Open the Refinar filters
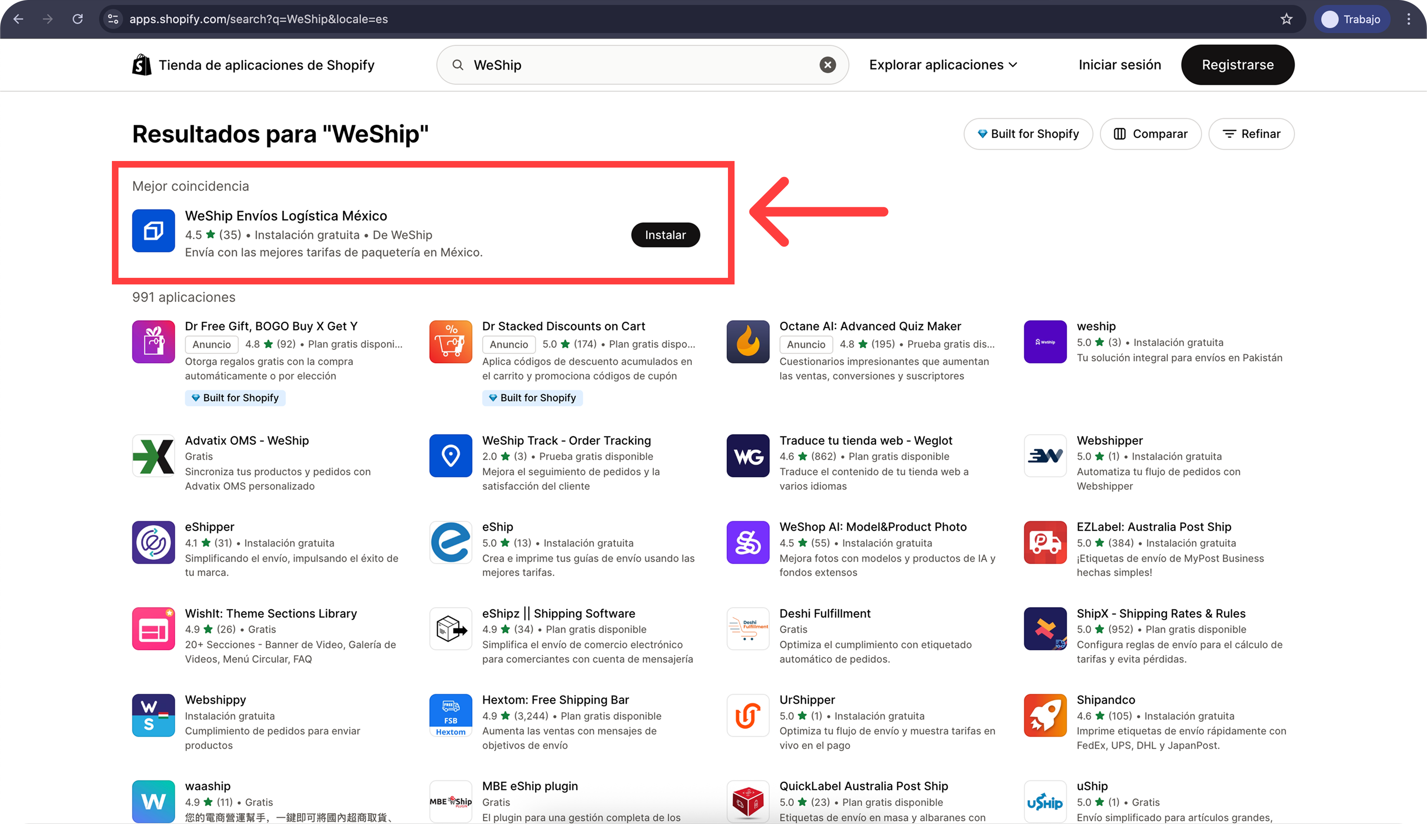Image resolution: width=1427 pixels, height=824 pixels. tap(1251, 134)
